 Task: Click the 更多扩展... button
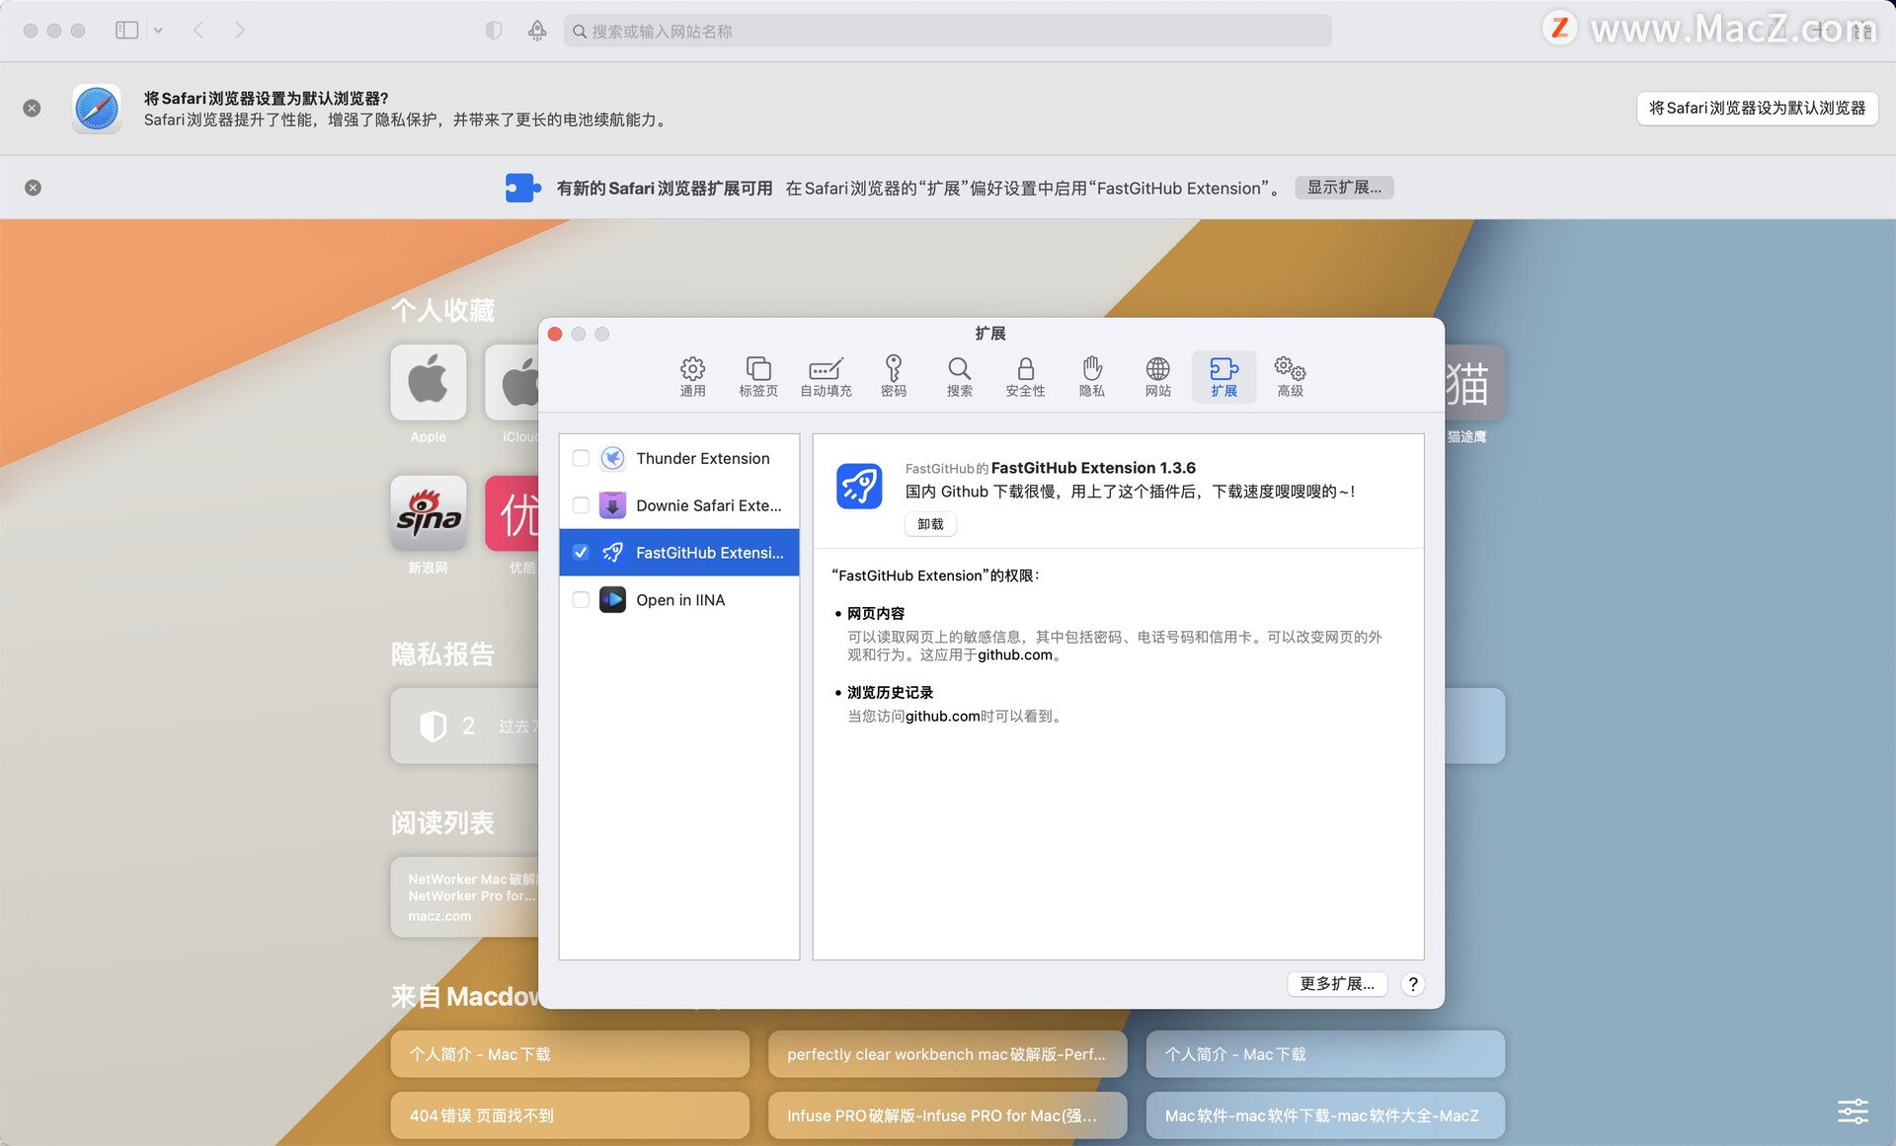pyautogui.click(x=1337, y=984)
